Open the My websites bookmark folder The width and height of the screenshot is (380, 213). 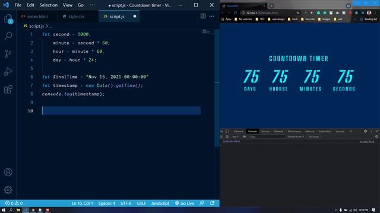[243, 19]
